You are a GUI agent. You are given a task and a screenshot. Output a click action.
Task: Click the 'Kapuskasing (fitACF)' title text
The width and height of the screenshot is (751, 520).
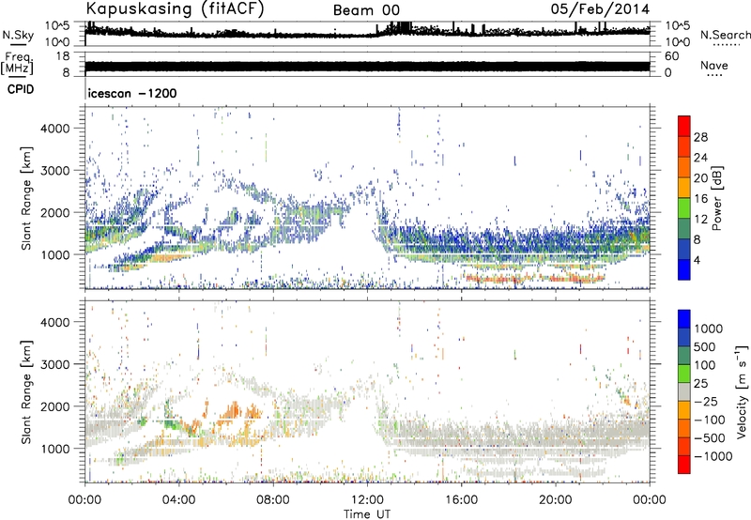[175, 9]
